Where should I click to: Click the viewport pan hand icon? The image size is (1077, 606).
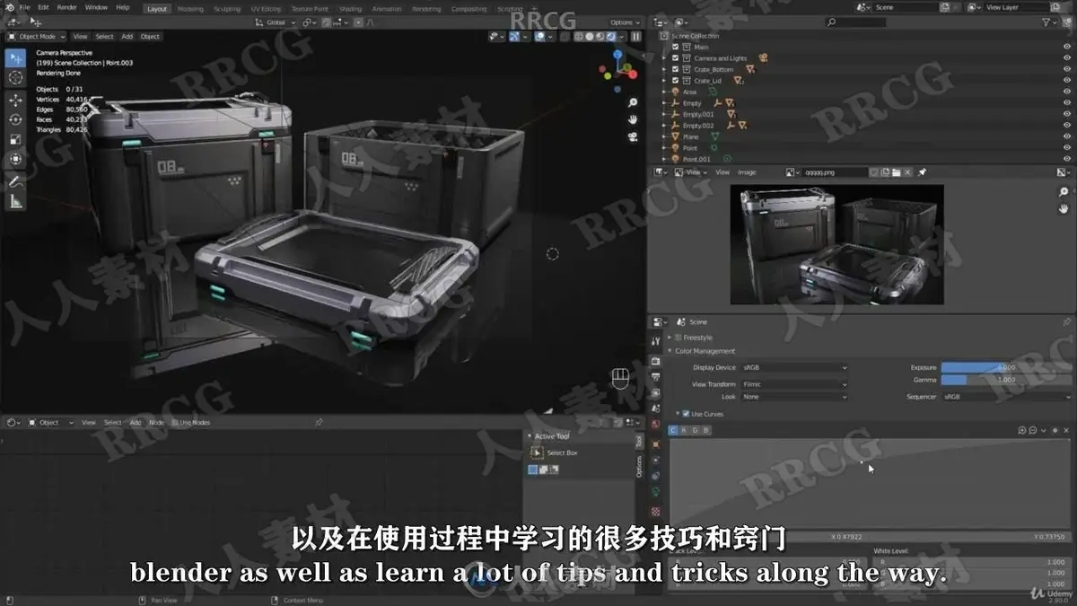[633, 119]
